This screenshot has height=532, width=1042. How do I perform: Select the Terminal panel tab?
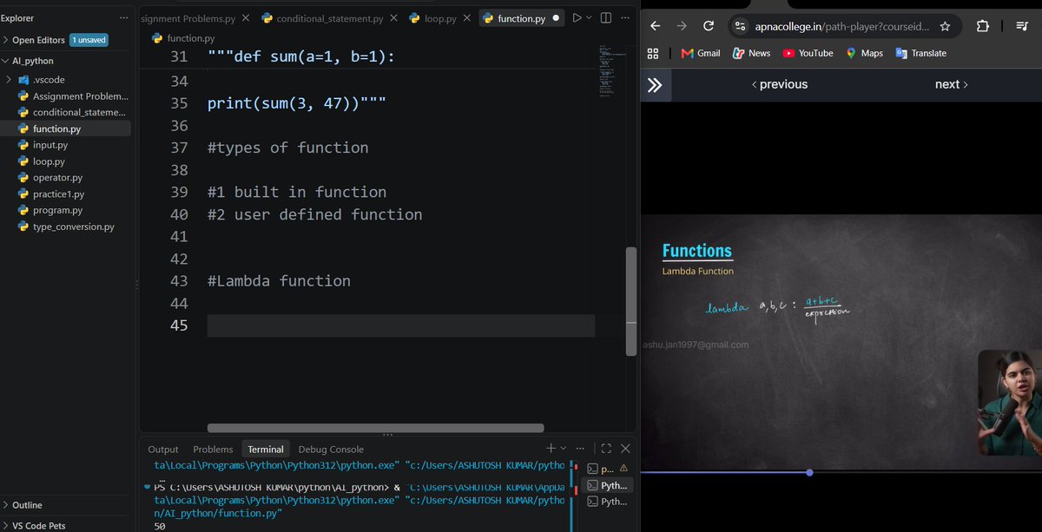(x=266, y=449)
